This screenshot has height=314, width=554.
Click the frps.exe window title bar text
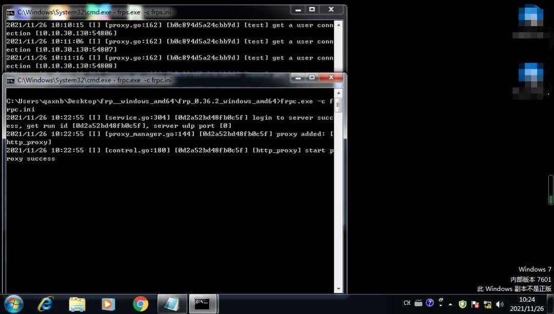point(94,12)
